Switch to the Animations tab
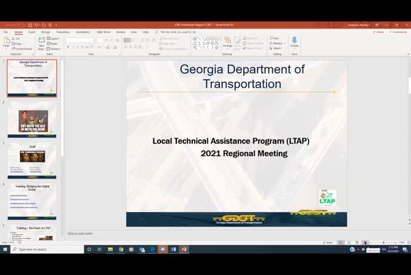 [83, 32]
